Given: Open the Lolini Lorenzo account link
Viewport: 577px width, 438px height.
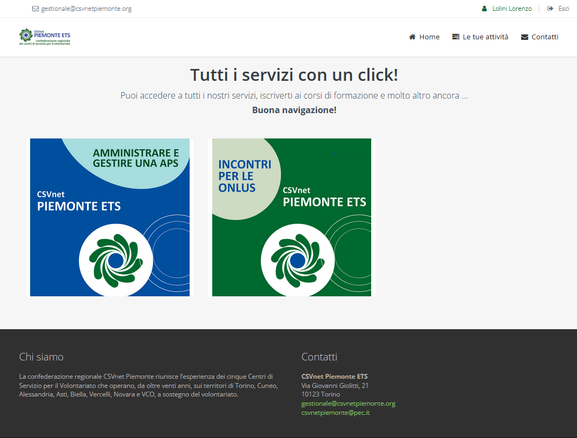Looking at the screenshot, I should 512,9.
